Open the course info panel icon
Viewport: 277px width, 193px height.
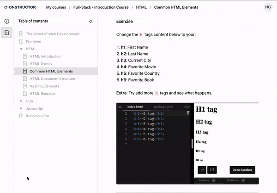coord(7,21)
